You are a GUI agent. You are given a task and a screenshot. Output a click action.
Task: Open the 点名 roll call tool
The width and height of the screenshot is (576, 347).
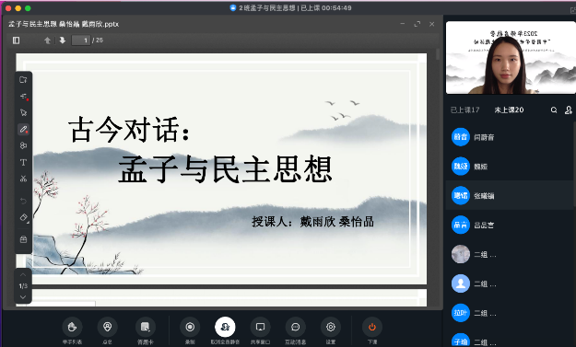107,327
